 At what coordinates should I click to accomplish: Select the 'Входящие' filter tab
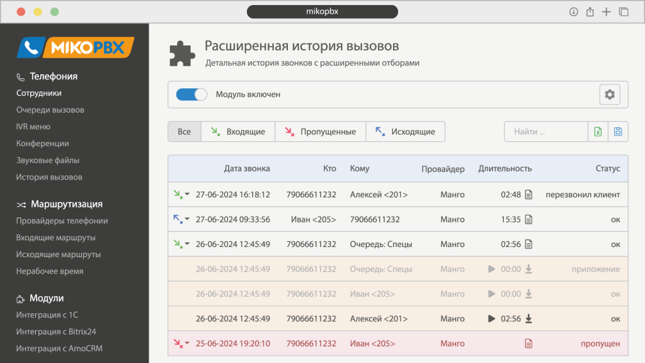tap(238, 132)
